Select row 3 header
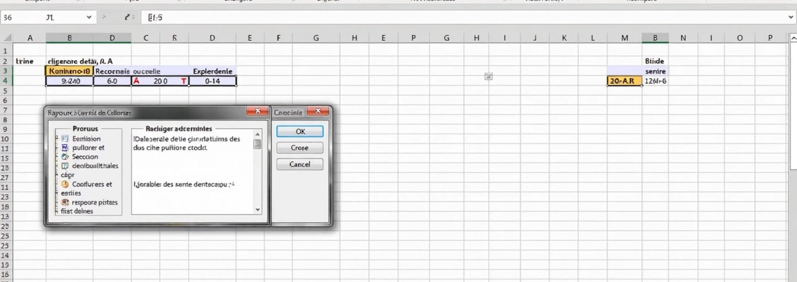The image size is (797, 282). tap(6, 71)
